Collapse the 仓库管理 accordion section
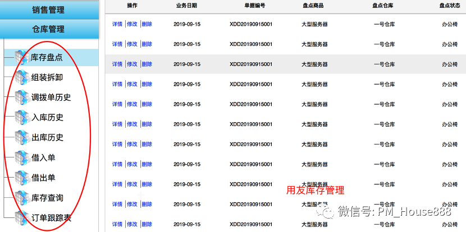466x232 pixels. pyautogui.click(x=48, y=29)
